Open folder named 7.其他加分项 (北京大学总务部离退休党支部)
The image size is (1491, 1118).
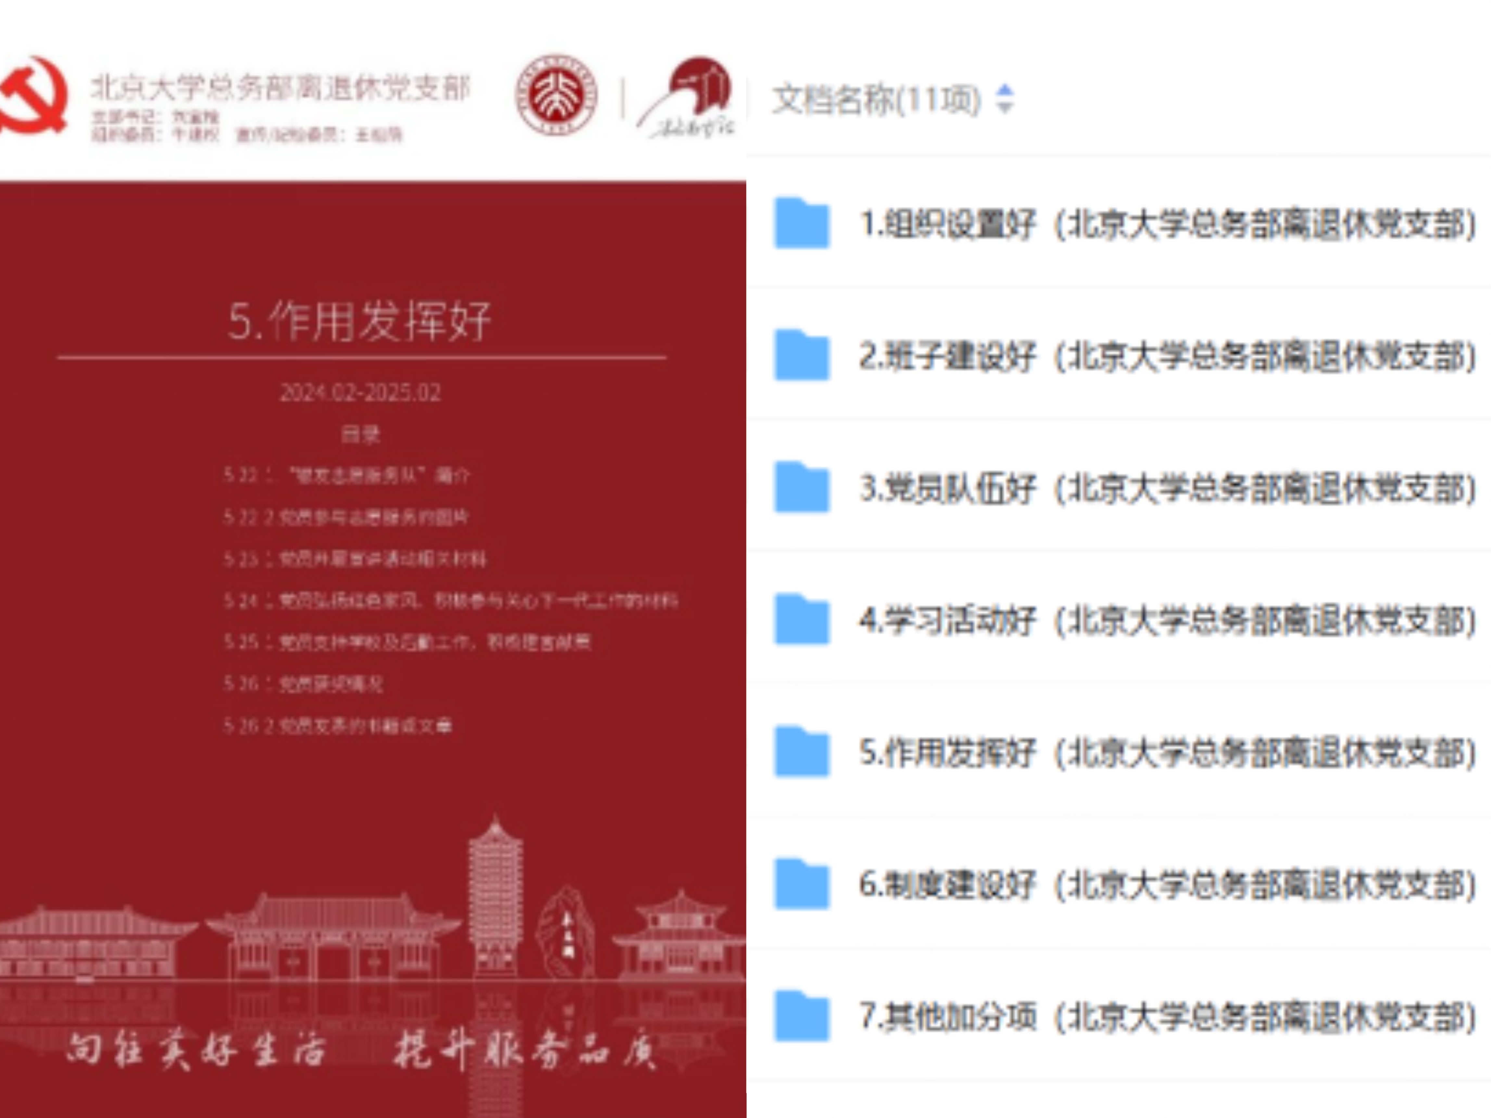click(x=1168, y=1016)
